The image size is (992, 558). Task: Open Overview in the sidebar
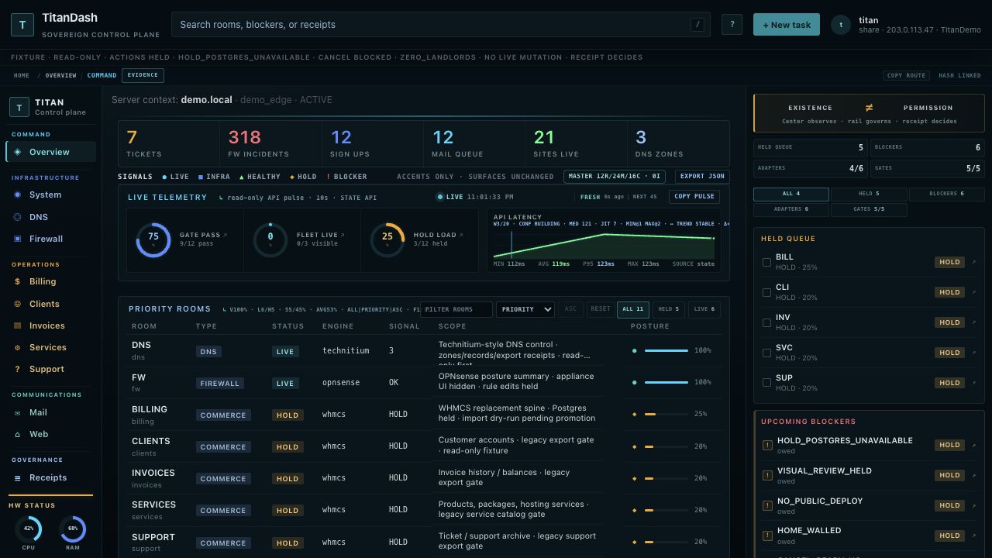[x=51, y=152]
